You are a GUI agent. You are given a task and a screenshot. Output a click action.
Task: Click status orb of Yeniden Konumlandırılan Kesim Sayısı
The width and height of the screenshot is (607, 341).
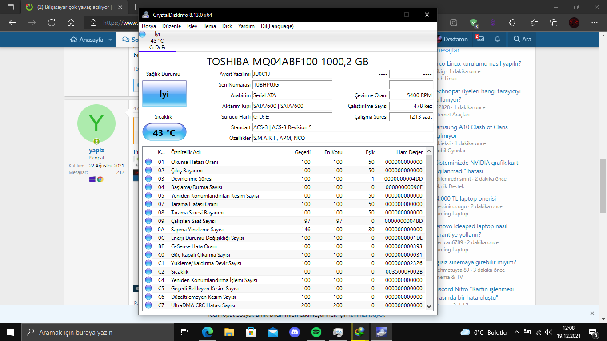pyautogui.click(x=148, y=196)
